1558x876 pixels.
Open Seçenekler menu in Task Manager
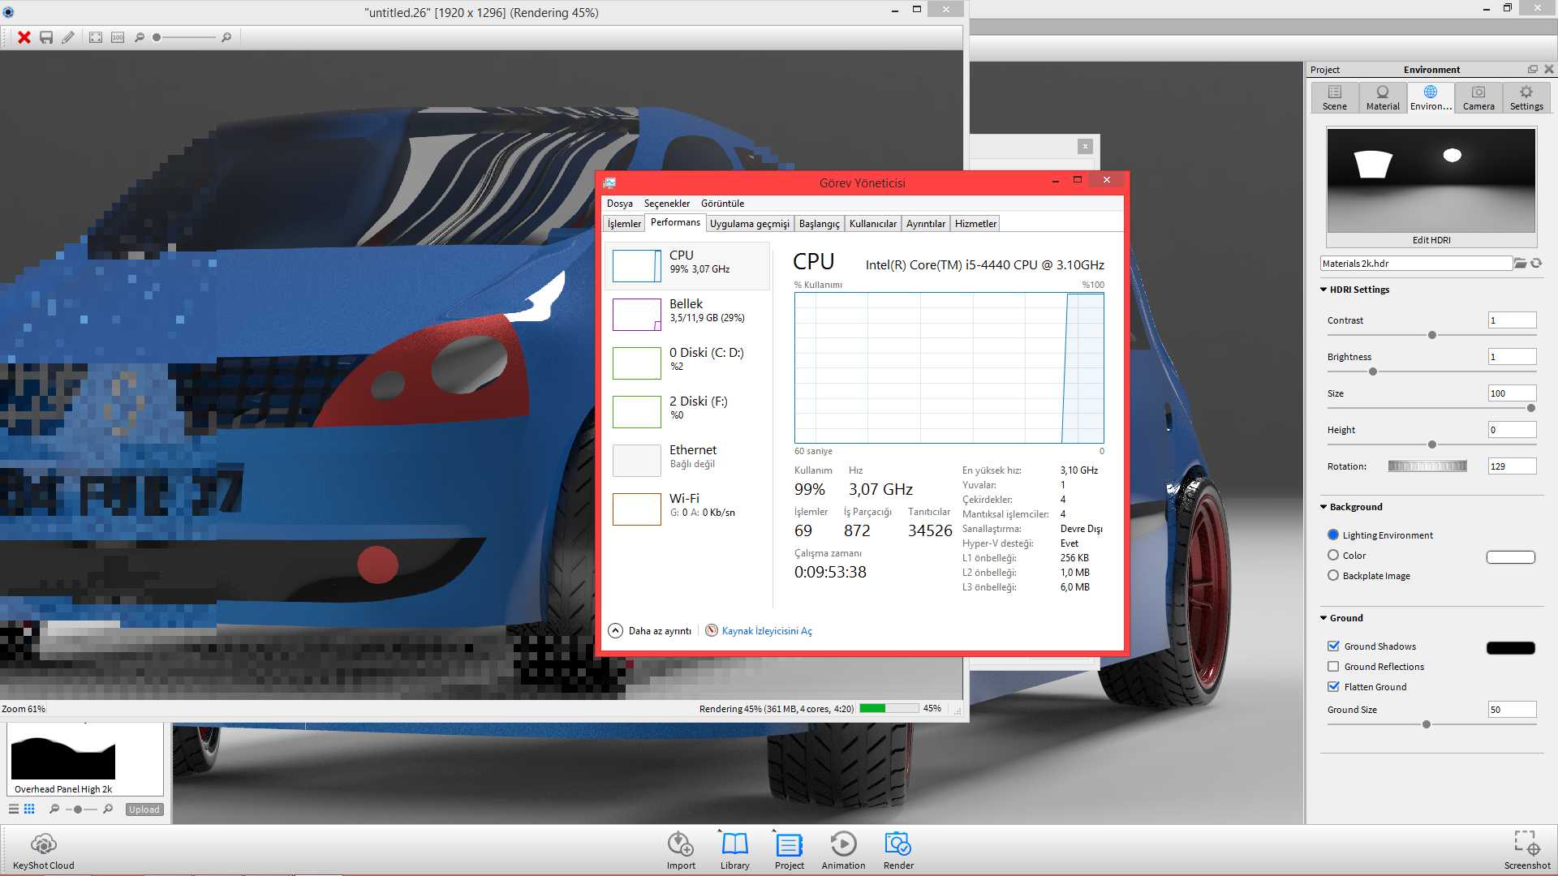pos(667,204)
